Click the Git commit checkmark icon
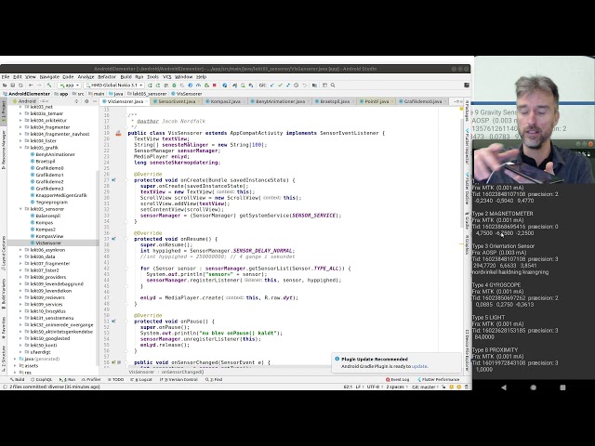Screen dimensions: 595x446 pyautogui.click(x=280, y=85)
